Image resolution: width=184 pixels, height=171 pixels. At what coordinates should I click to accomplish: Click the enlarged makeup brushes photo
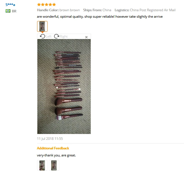coord(64,86)
